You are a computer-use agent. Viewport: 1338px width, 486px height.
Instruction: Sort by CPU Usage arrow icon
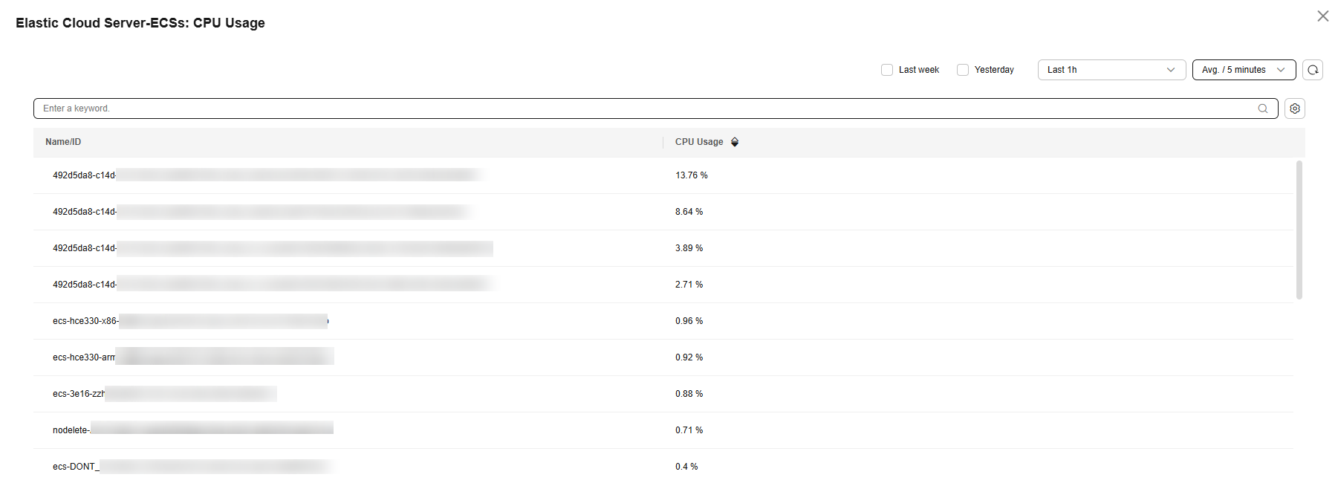click(x=735, y=142)
